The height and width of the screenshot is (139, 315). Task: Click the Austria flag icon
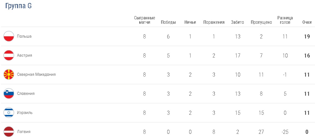(9, 55)
